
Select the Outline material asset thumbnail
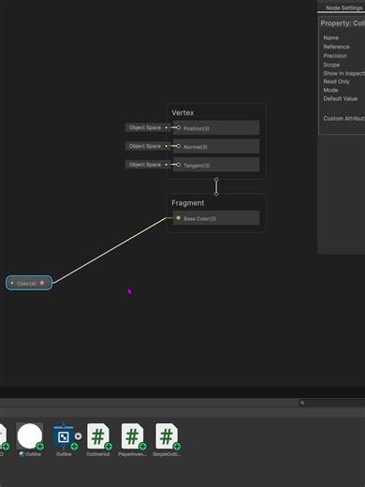[30, 435]
